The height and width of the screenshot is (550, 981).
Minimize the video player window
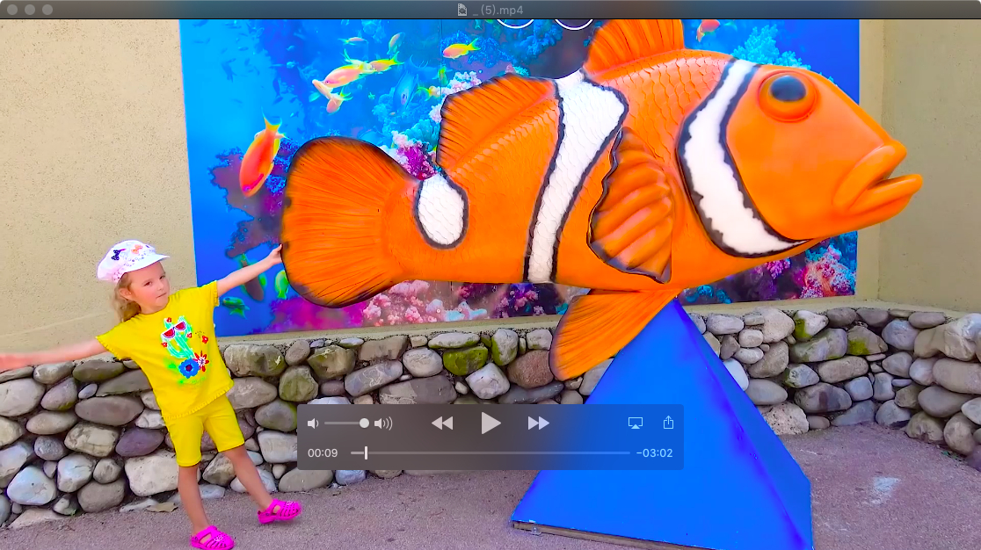[29, 10]
